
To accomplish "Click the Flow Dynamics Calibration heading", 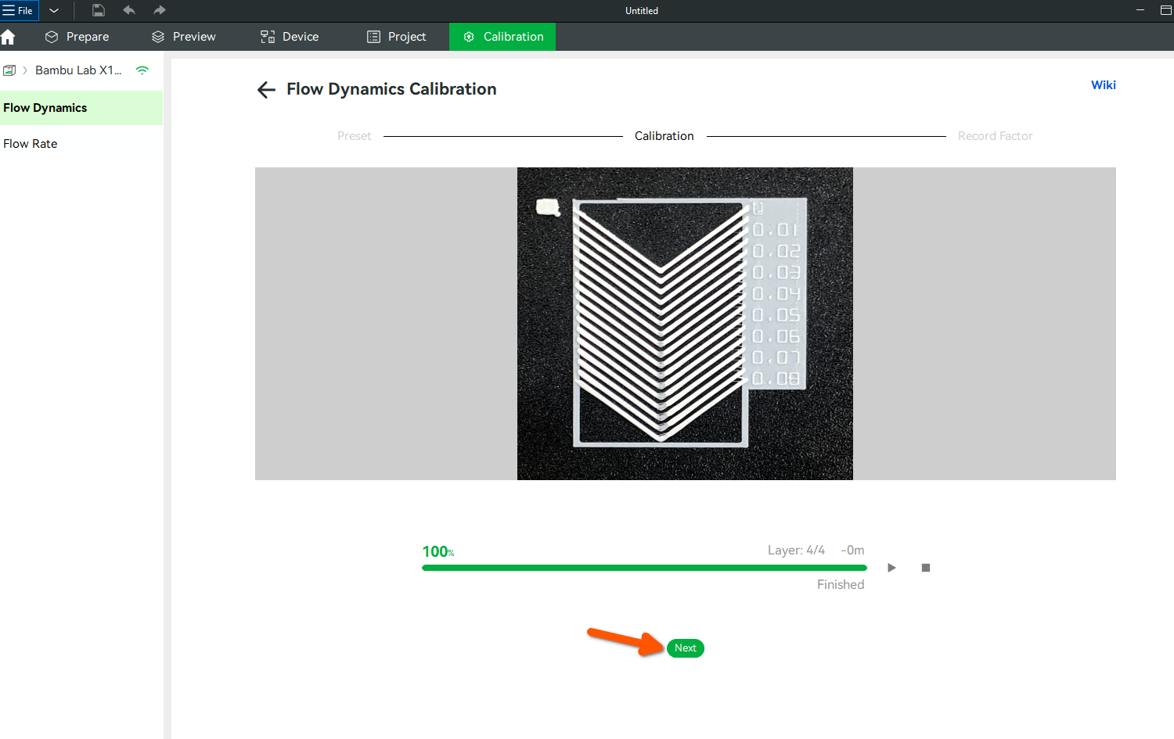I will tap(391, 89).
